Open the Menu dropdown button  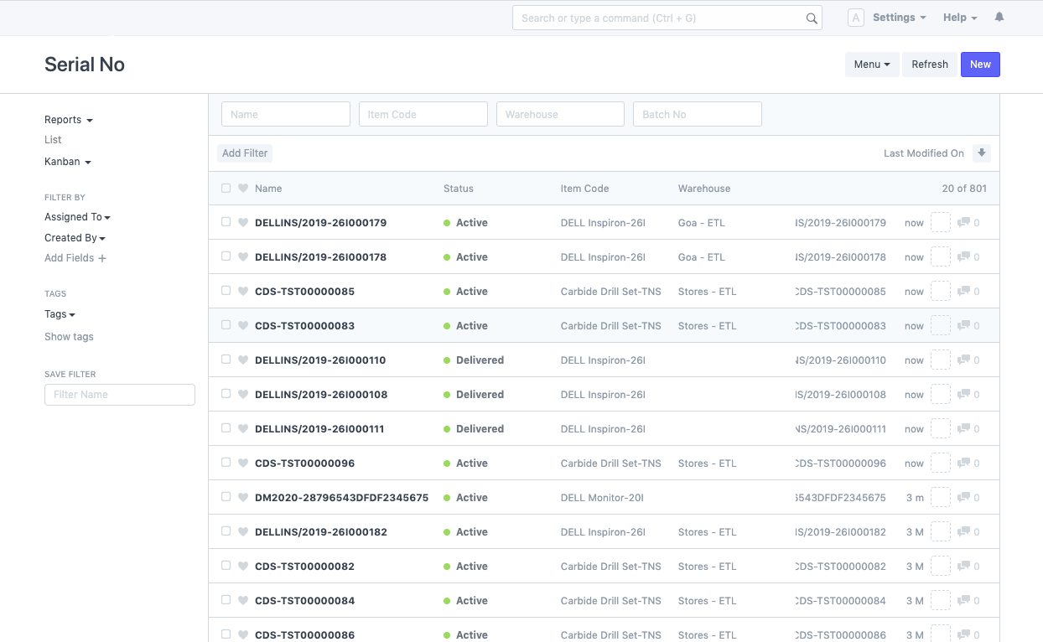click(x=871, y=65)
